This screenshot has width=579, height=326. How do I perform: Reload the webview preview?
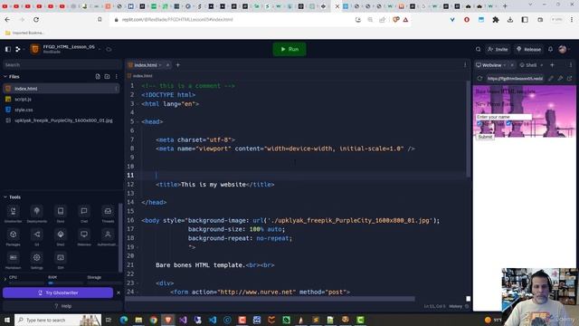[479, 79]
